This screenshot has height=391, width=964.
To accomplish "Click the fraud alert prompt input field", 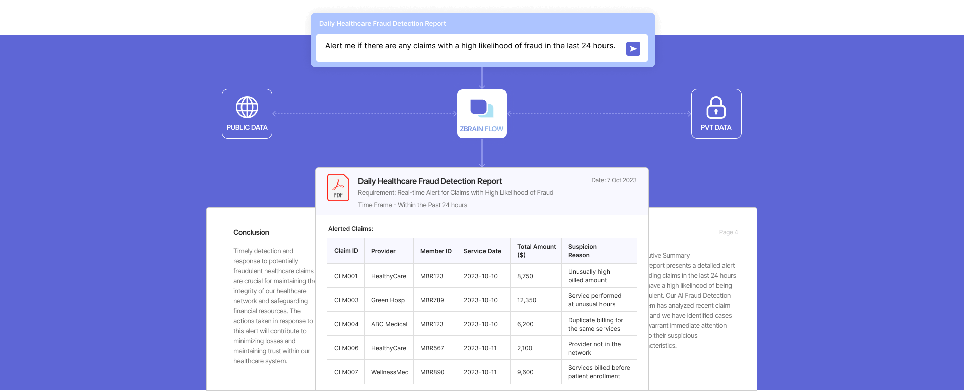I will click(482, 48).
